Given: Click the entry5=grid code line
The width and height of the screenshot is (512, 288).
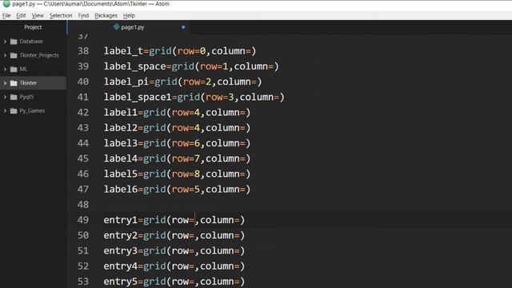Looking at the screenshot, I should coord(174,282).
